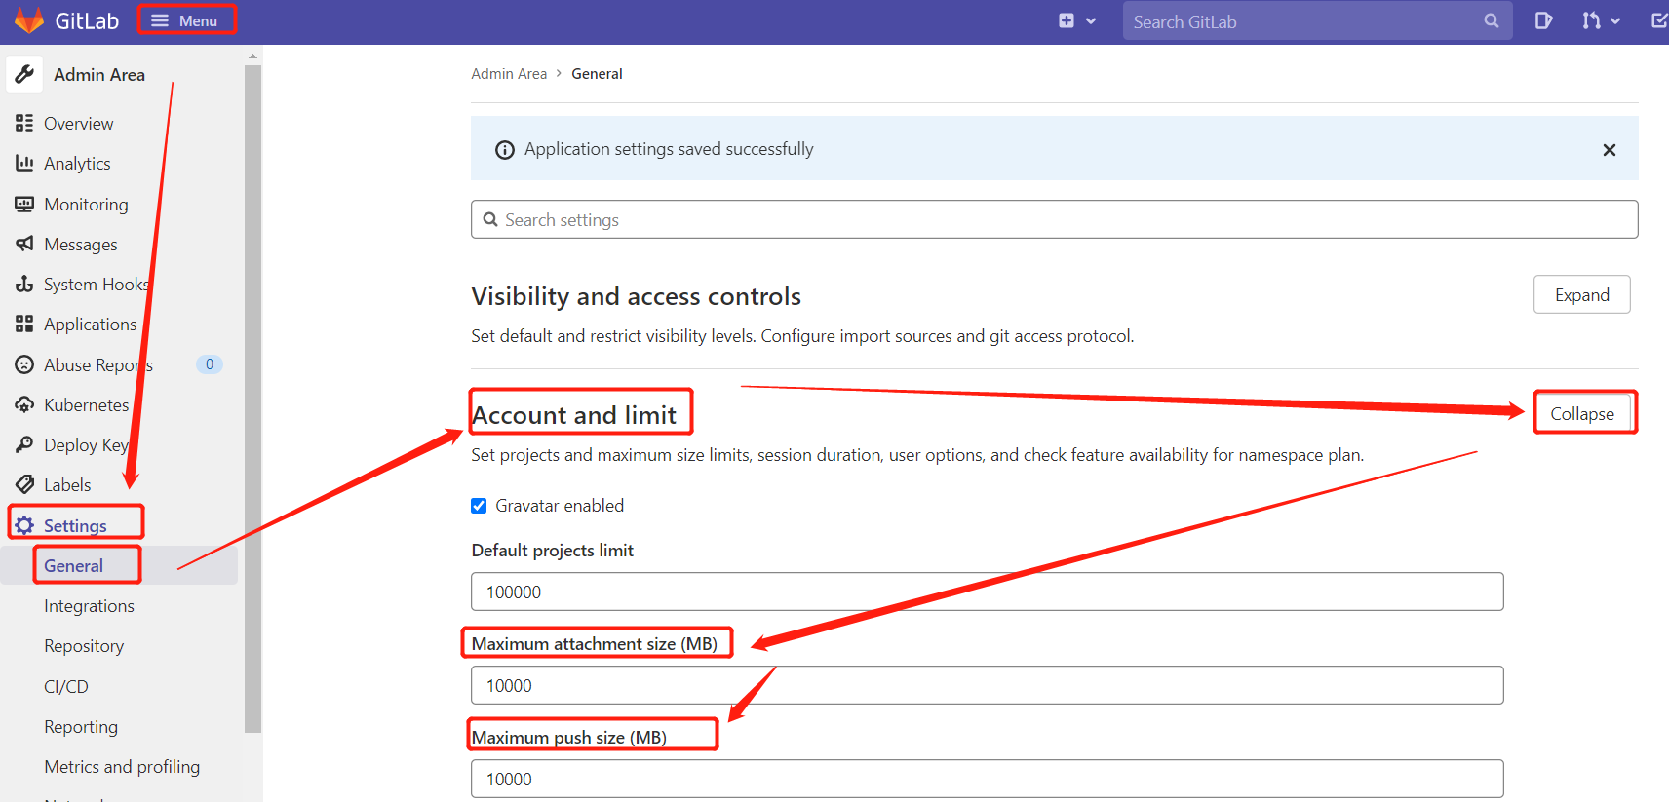Select CI/CD under Settings
Image resolution: width=1669 pixels, height=802 pixels.
(x=66, y=687)
